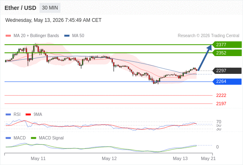The image size is (243, 165).
Task: Click the May 12 date axis label
Action: 109,158
